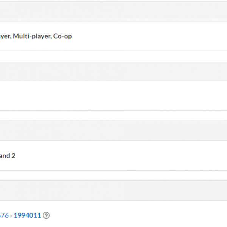Image resolution: width=227 pixels, height=227 pixels.
Task: Click the thin gap below the empty middle row
Action: click(x=113, y=116)
